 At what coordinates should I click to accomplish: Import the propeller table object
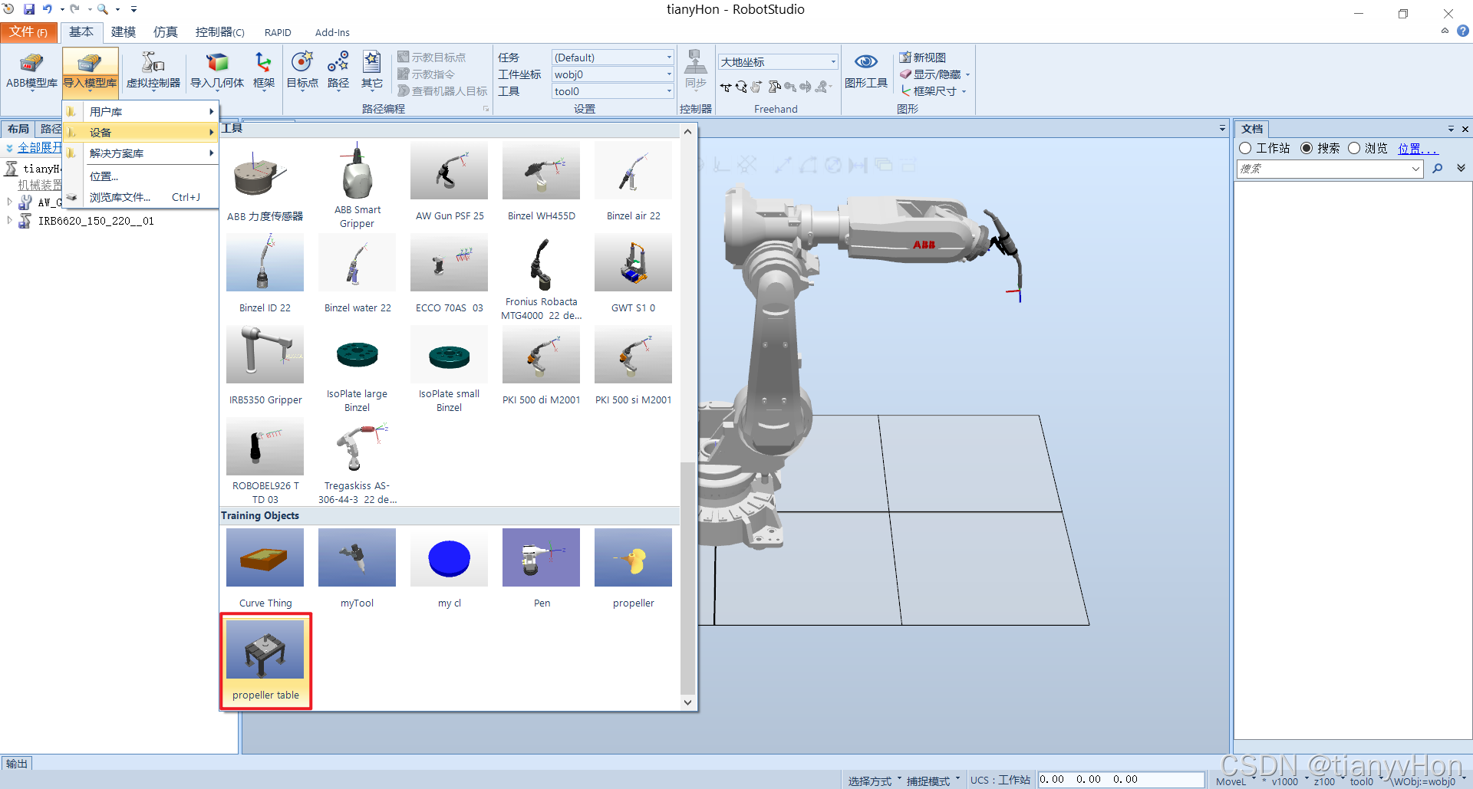click(x=265, y=661)
